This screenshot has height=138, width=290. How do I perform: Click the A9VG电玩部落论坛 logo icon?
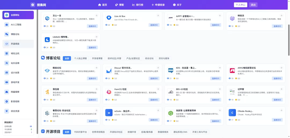point(232,70)
